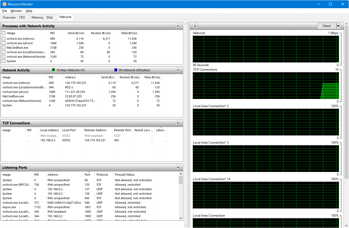The image size is (349, 228).
Task: Collapse the Listening Ports section
Action: coord(178,167)
